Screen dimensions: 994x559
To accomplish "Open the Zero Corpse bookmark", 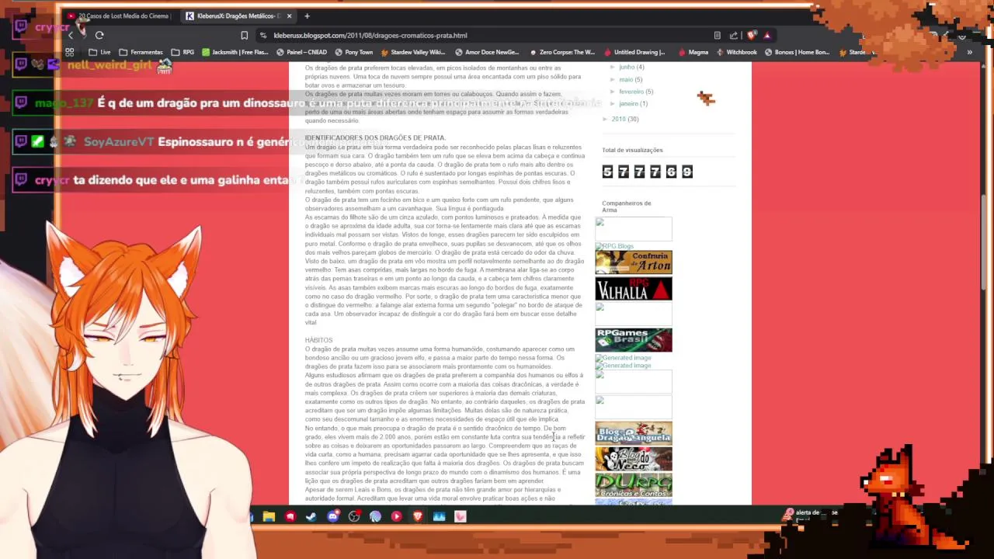I will click(x=561, y=52).
